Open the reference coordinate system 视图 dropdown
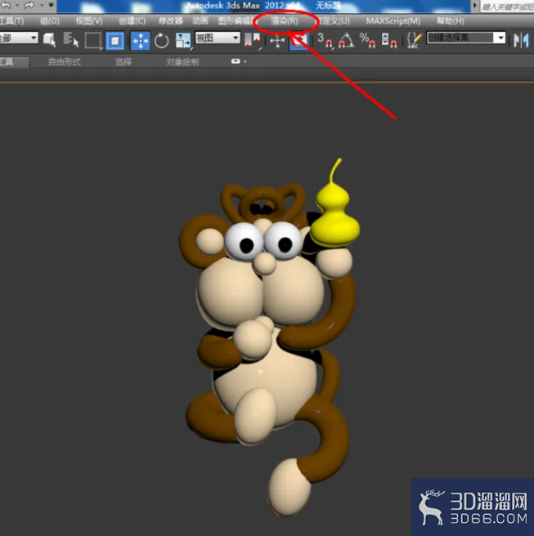 point(218,38)
